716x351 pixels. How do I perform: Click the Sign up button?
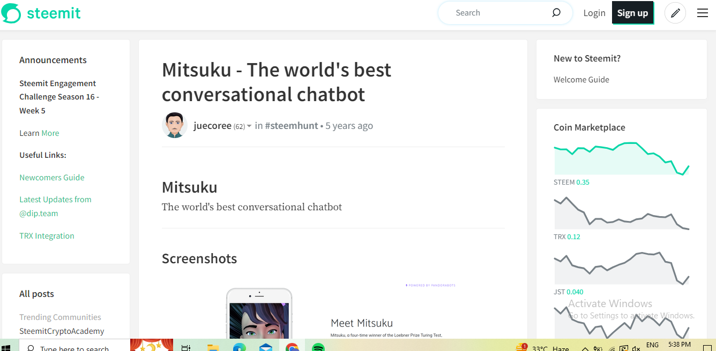click(632, 12)
